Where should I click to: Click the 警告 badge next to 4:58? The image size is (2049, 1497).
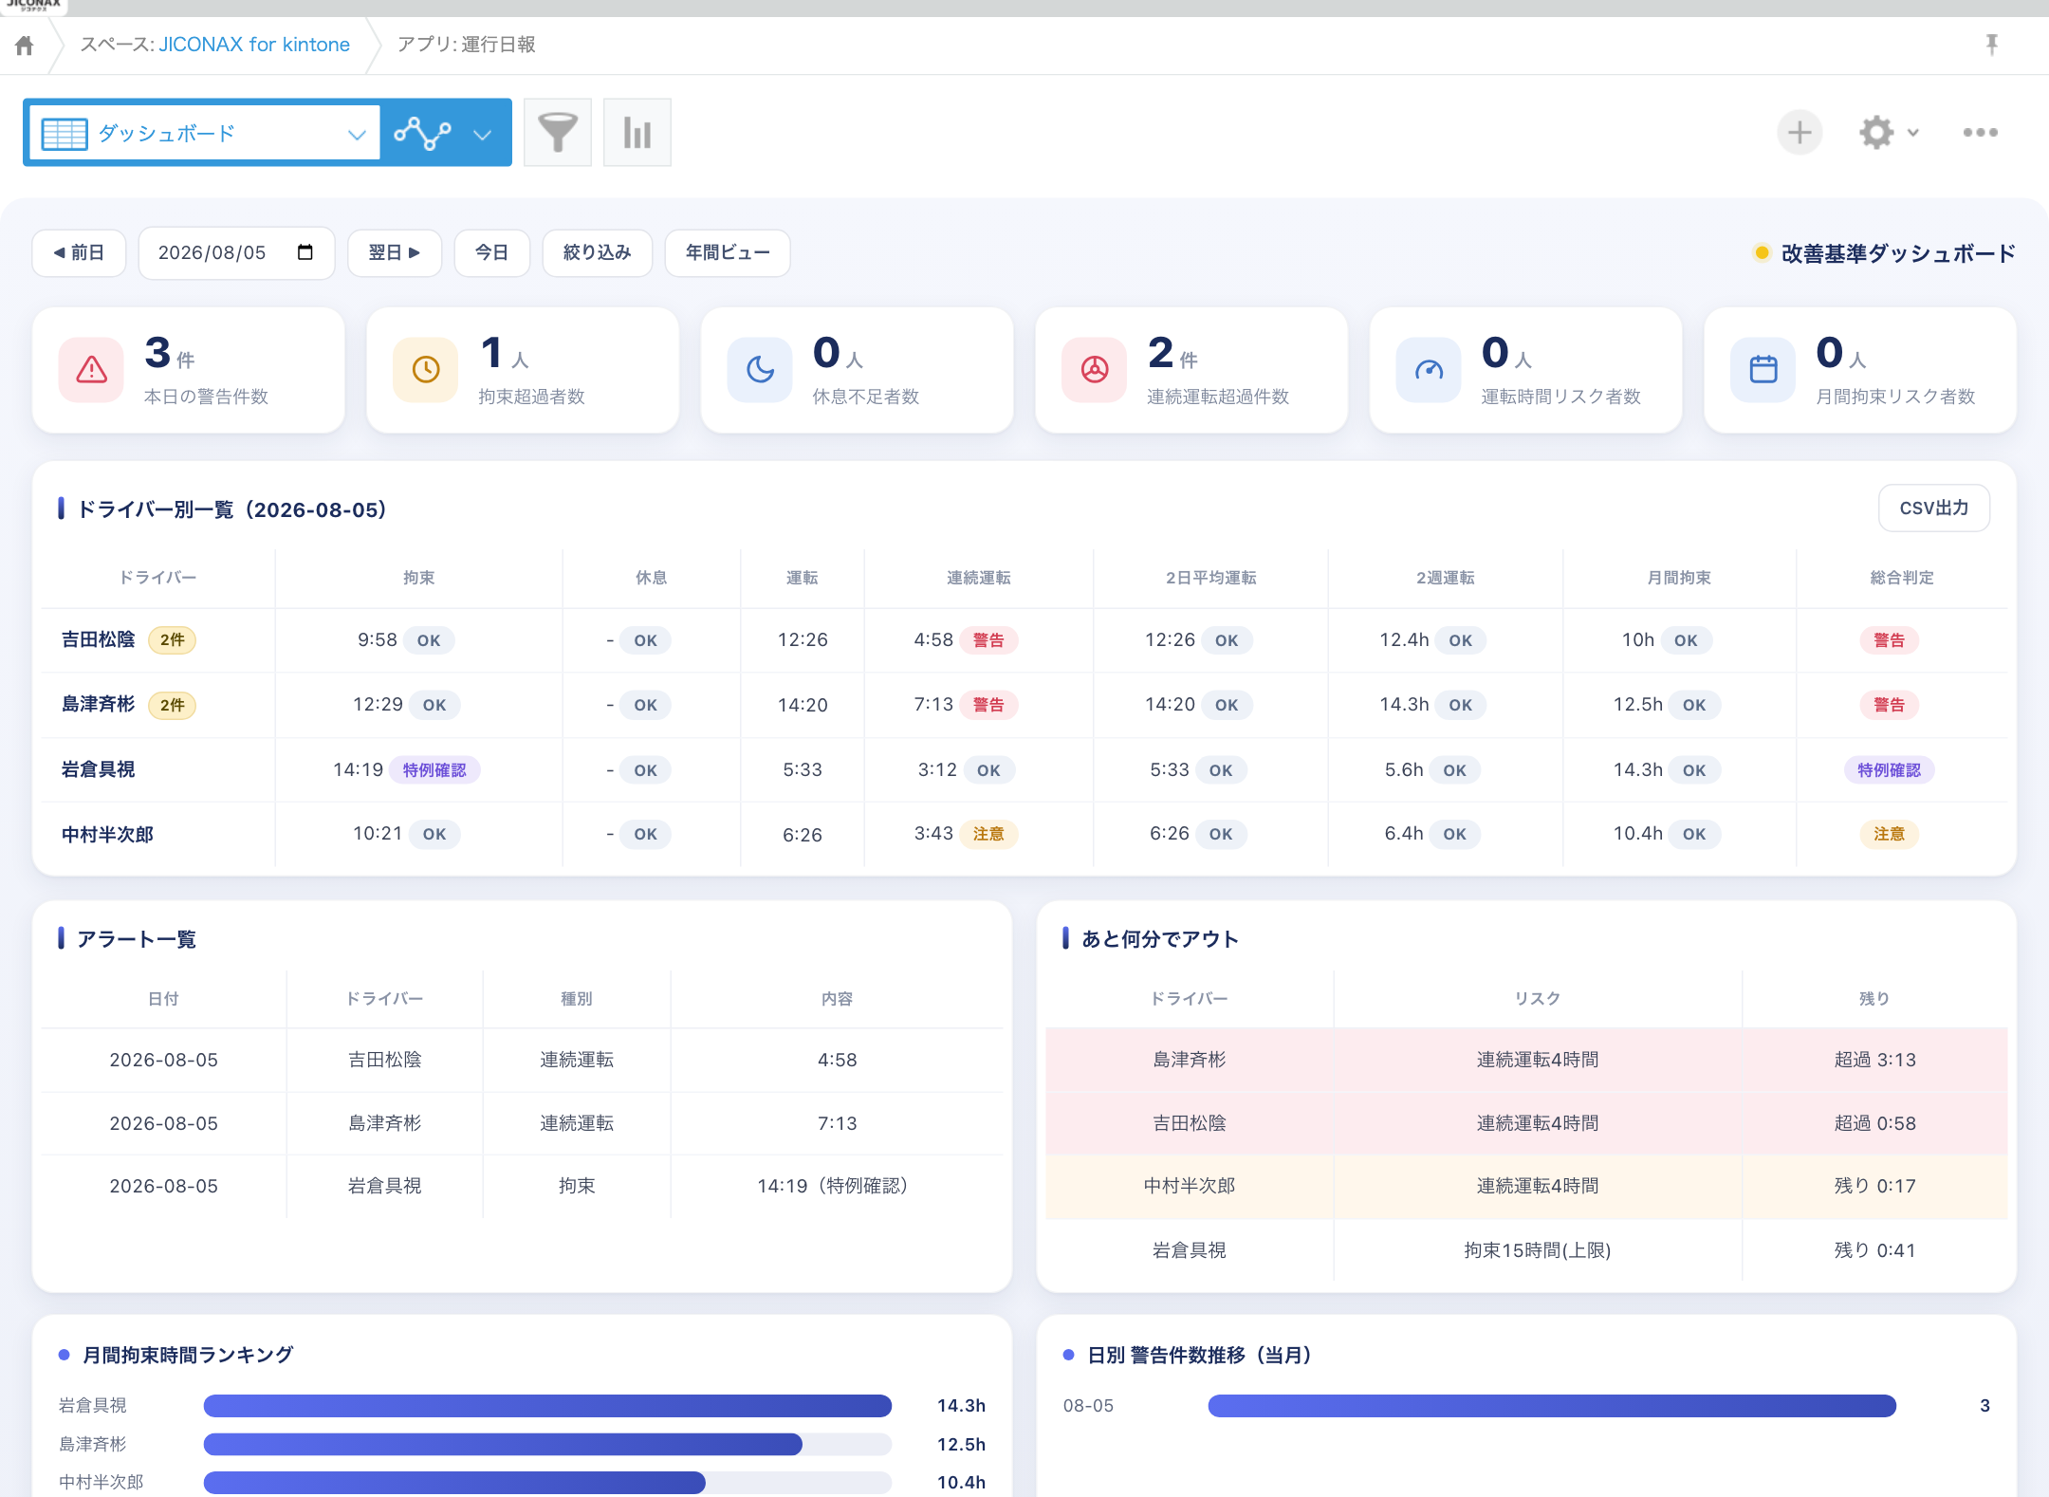[988, 640]
